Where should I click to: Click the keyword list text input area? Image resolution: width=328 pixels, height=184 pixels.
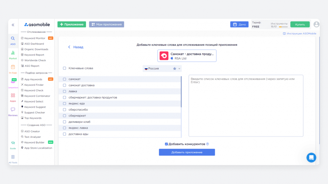click(x=246, y=106)
